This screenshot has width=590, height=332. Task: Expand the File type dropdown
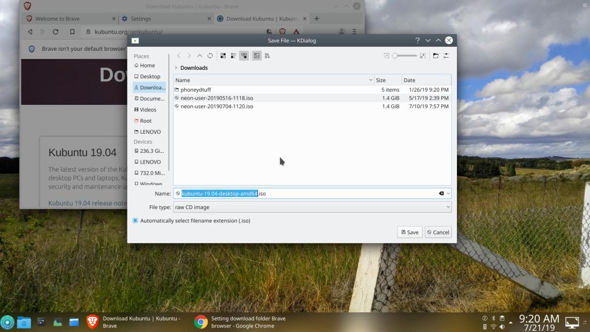click(312, 207)
